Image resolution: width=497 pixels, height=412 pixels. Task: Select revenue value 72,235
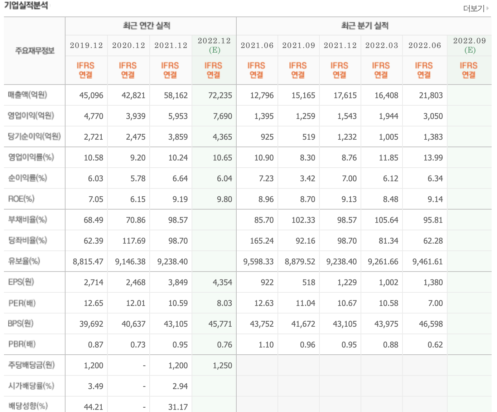click(x=220, y=96)
